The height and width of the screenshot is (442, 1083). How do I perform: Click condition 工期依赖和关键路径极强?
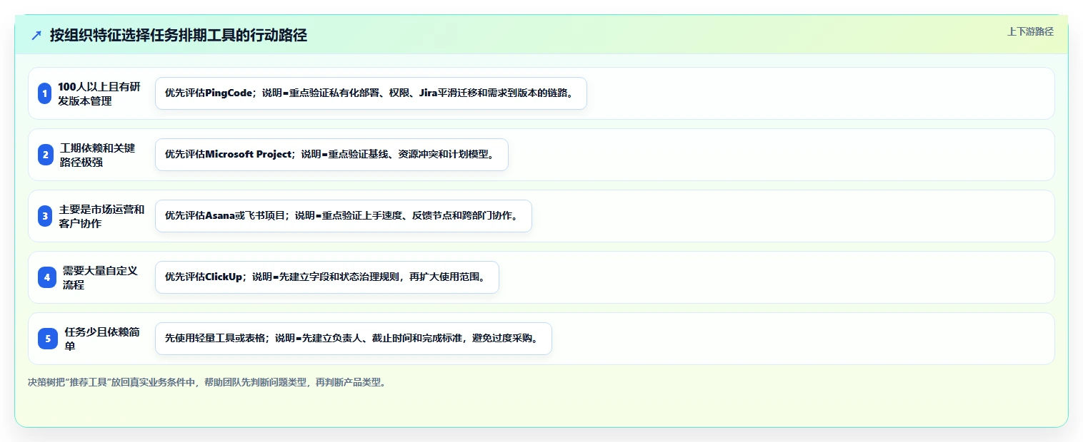click(98, 155)
